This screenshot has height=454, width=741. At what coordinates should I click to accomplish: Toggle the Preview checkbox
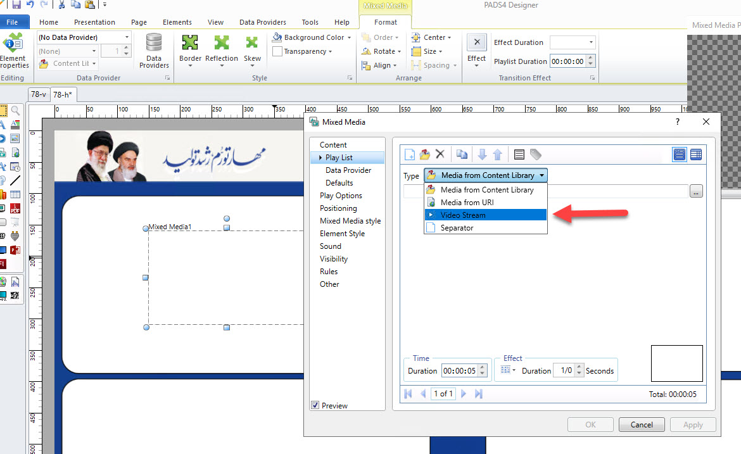point(315,405)
